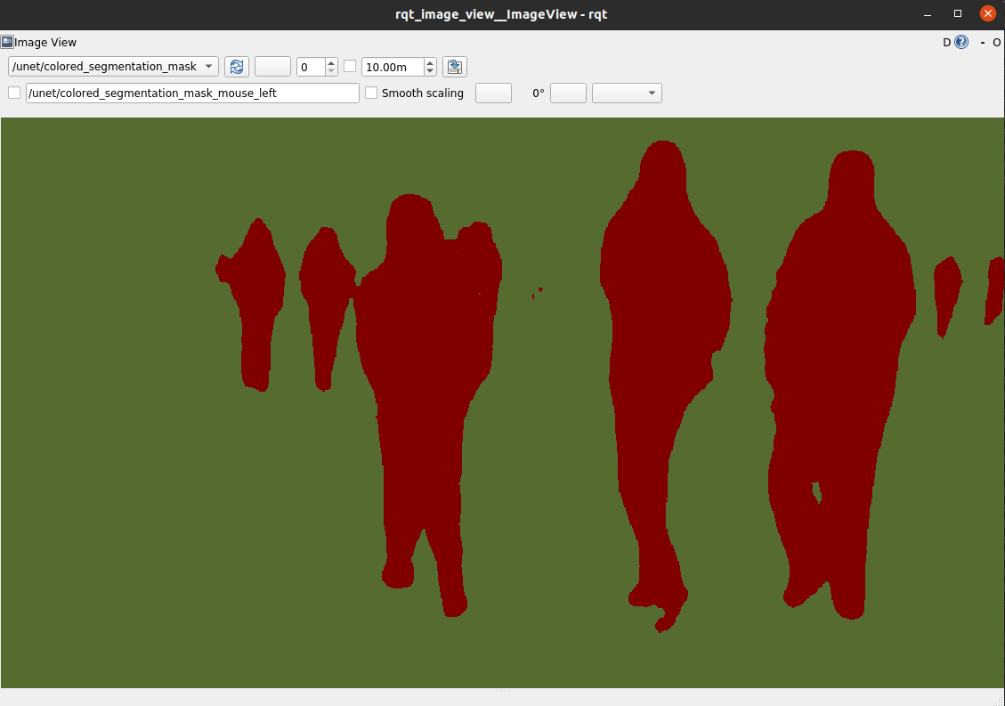1005x706 pixels.
Task: Maximize the rqt window
Action: click(958, 13)
